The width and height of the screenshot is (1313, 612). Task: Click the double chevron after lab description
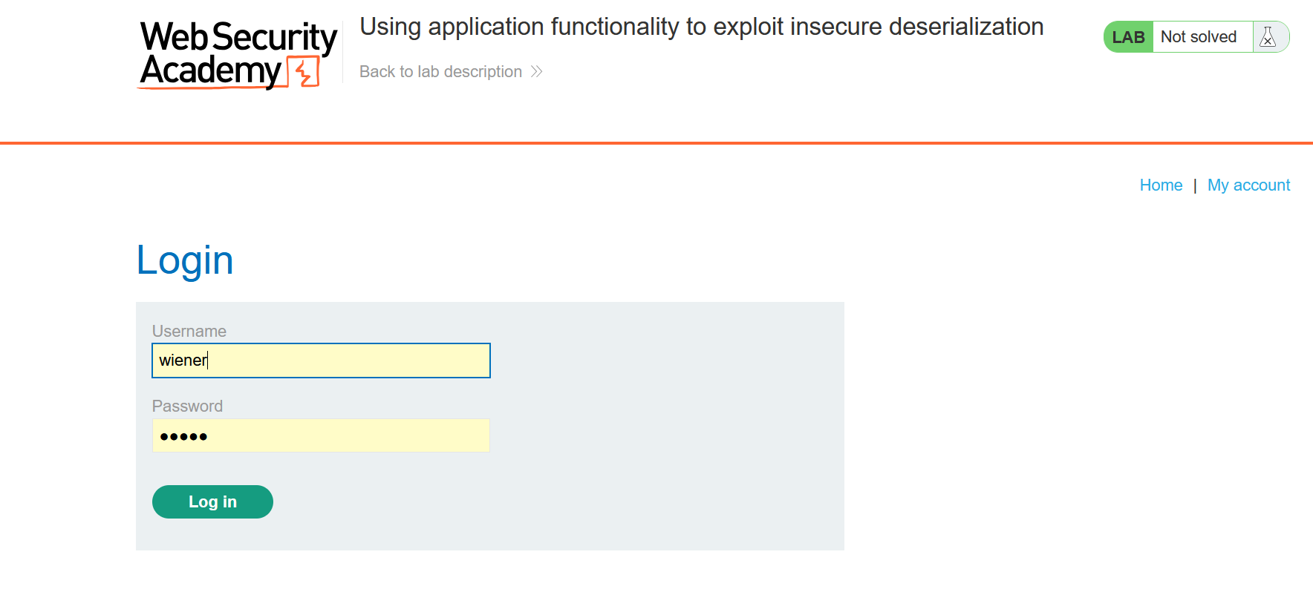[537, 71]
